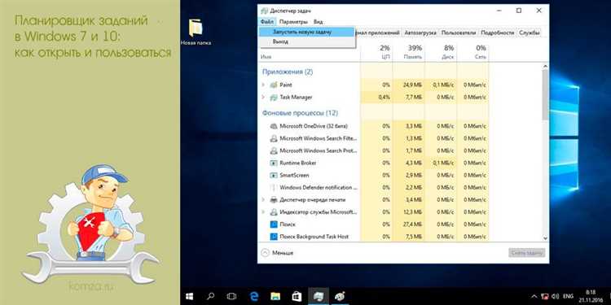Click the Диспетчер очереди печати icon
The image size is (611, 305).
click(274, 200)
